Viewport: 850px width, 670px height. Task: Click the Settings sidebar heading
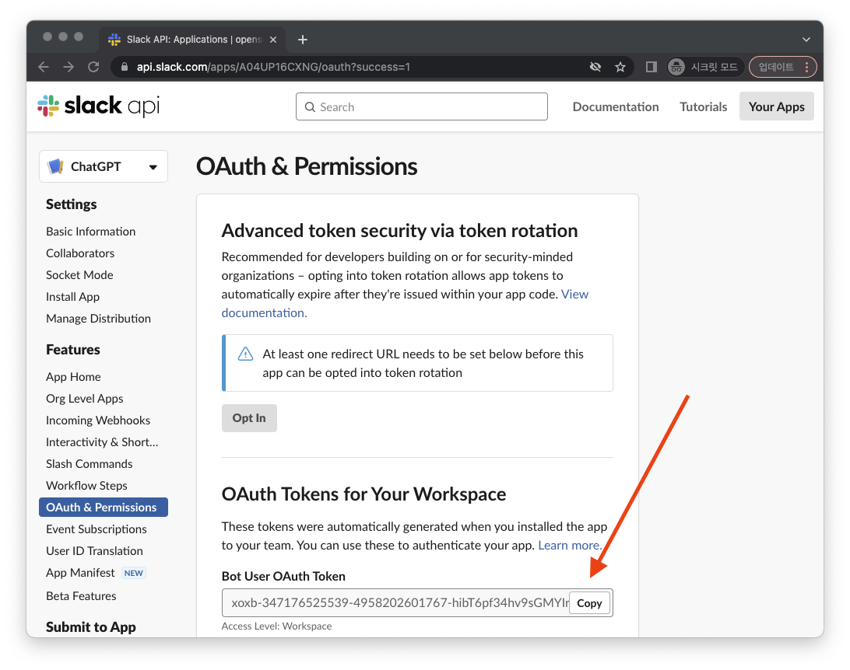[71, 204]
